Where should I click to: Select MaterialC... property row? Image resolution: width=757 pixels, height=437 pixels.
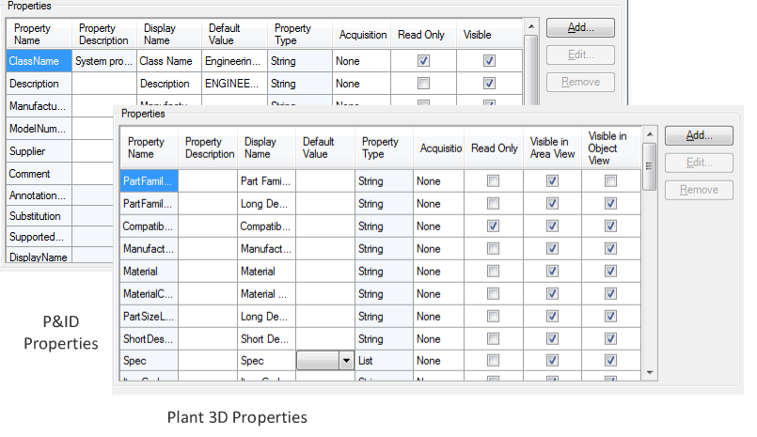pos(150,294)
